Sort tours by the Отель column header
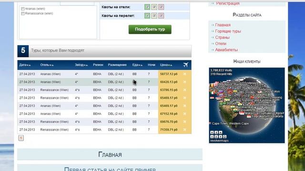Image resolution: width=305 pixels, height=171 pixels. 47,65
